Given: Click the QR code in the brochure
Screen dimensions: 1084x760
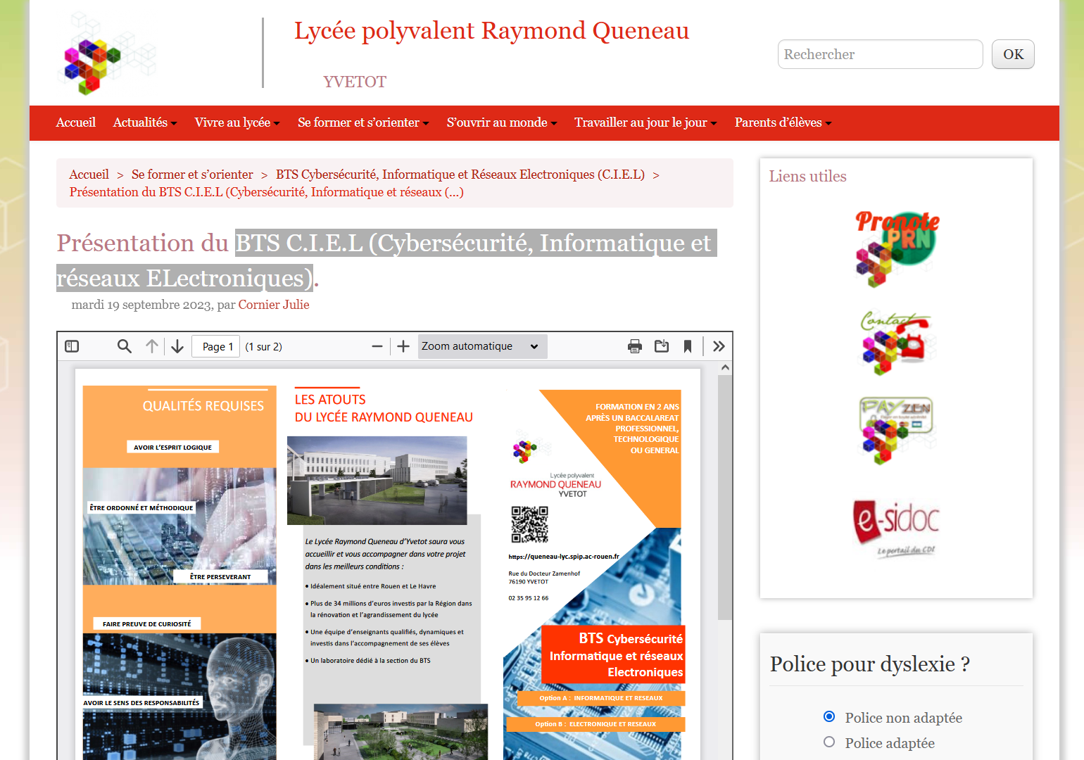Looking at the screenshot, I should pos(529,524).
